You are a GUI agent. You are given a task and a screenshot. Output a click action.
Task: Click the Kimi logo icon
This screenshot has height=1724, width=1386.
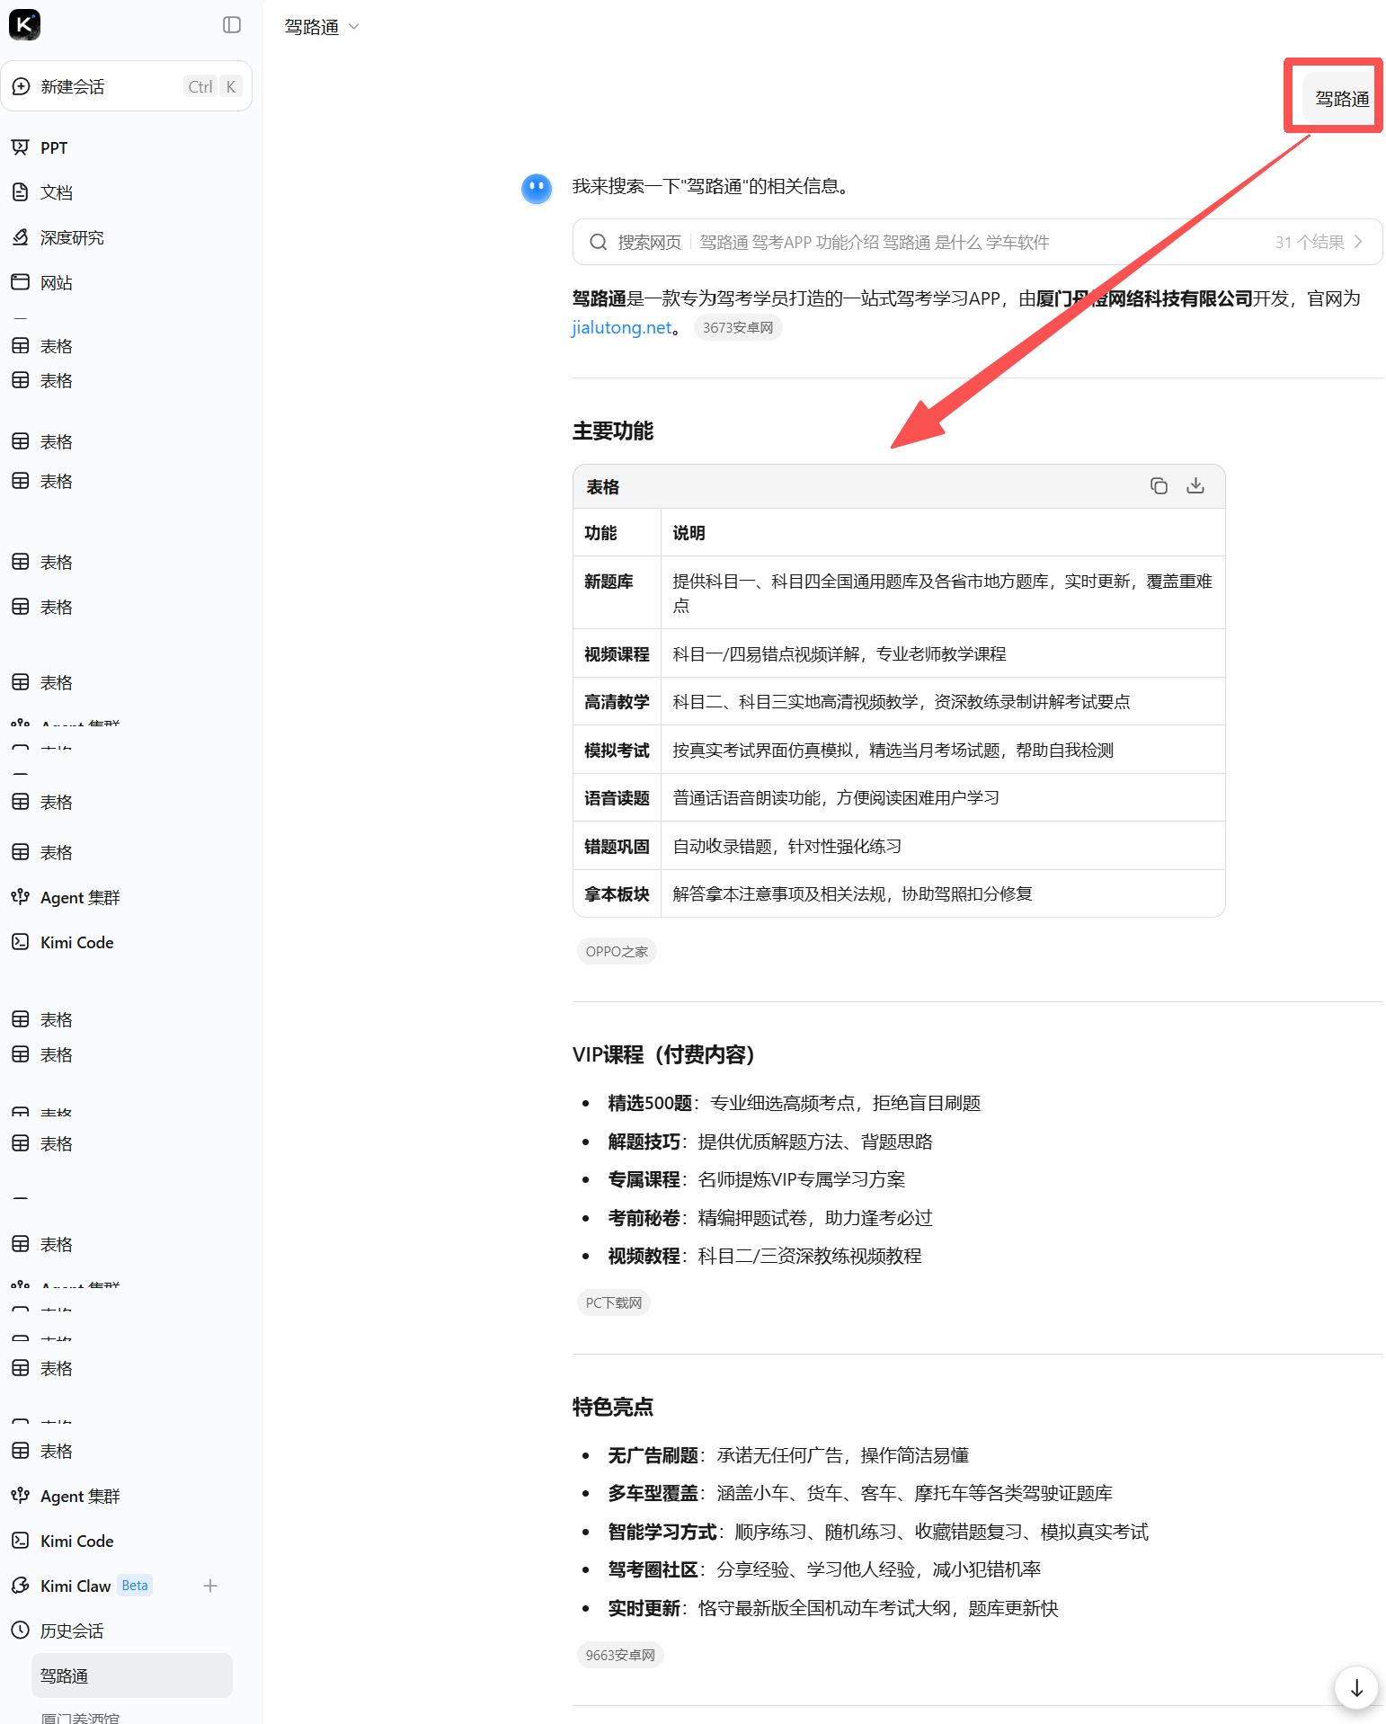coord(24,24)
